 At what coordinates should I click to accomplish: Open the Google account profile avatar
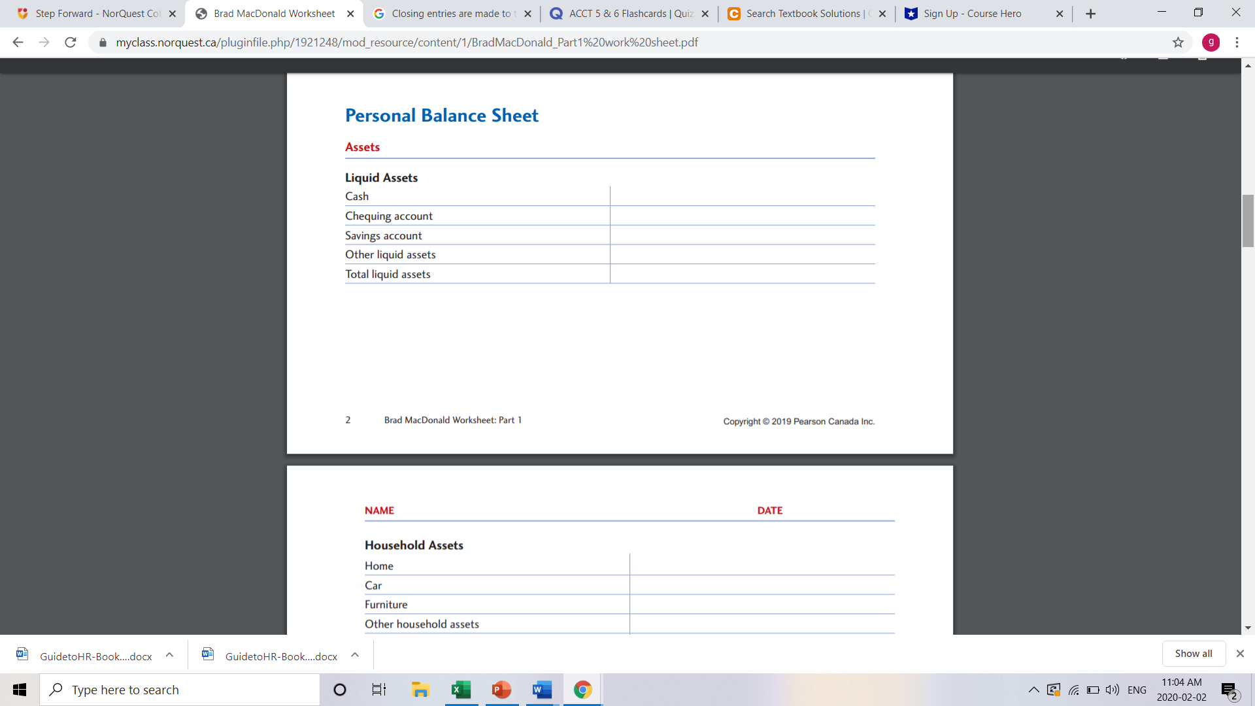tap(1211, 42)
